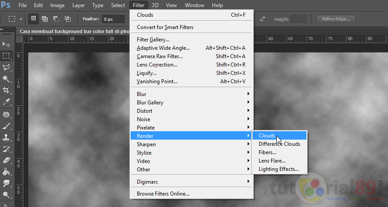This screenshot has height=207, width=388.
Task: Open the View menu
Action: 171,5
